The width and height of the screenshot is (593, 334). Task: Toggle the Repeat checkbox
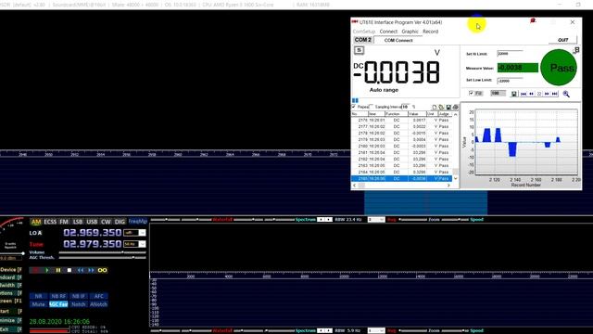tap(354, 107)
